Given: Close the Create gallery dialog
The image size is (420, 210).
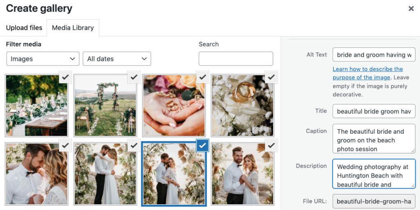Looking at the screenshot, I should click(x=411, y=9).
